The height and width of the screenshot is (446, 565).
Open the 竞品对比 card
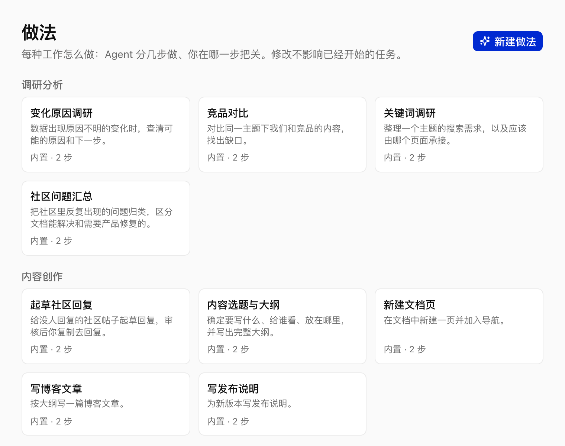point(282,135)
